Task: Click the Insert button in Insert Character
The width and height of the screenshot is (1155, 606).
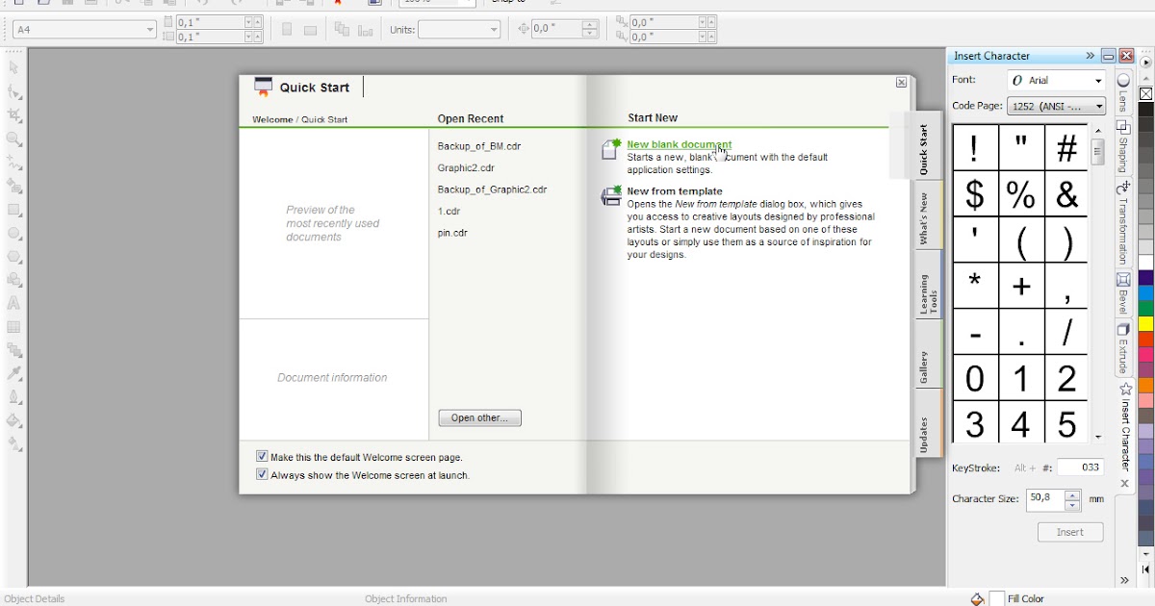Action: click(x=1070, y=532)
